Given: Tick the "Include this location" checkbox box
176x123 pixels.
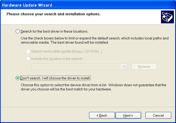Looking at the screenshot, I should point(28,59).
